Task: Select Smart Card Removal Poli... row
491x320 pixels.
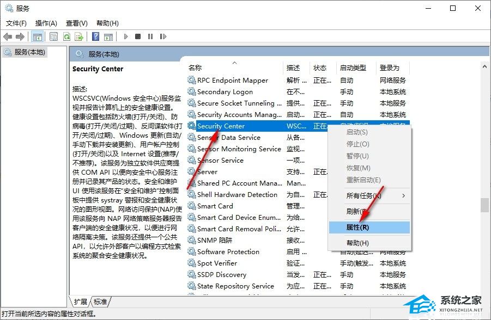Action: pos(298,229)
